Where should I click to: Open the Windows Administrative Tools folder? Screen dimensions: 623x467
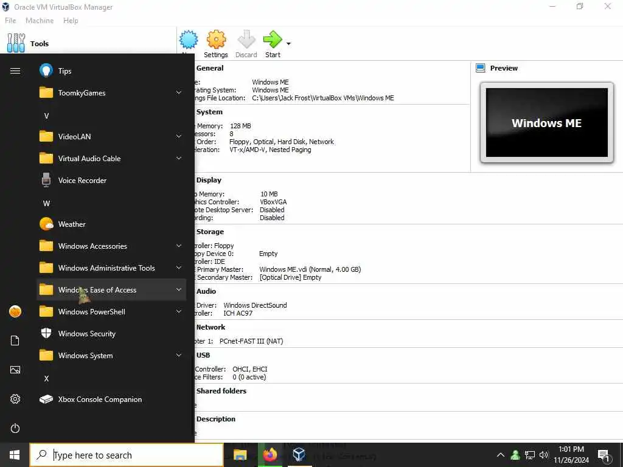111,268
